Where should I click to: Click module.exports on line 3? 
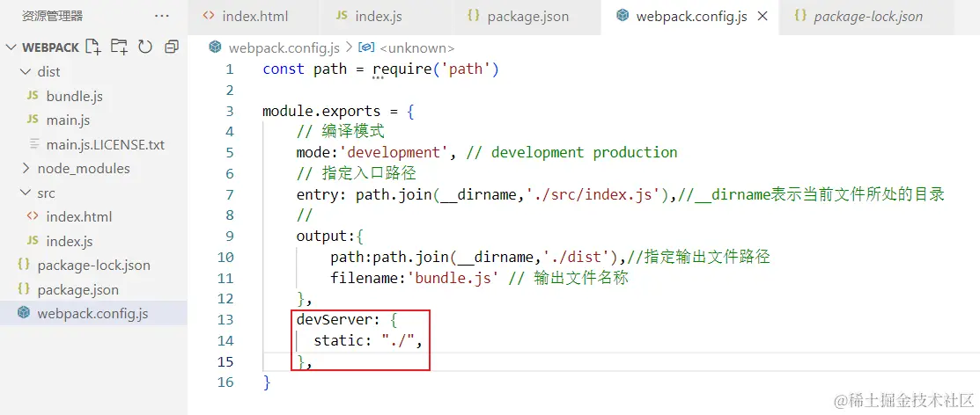point(321,111)
